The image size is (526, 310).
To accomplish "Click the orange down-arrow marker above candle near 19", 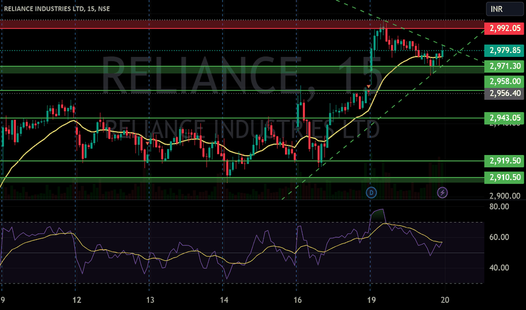I will pyautogui.click(x=369, y=87).
